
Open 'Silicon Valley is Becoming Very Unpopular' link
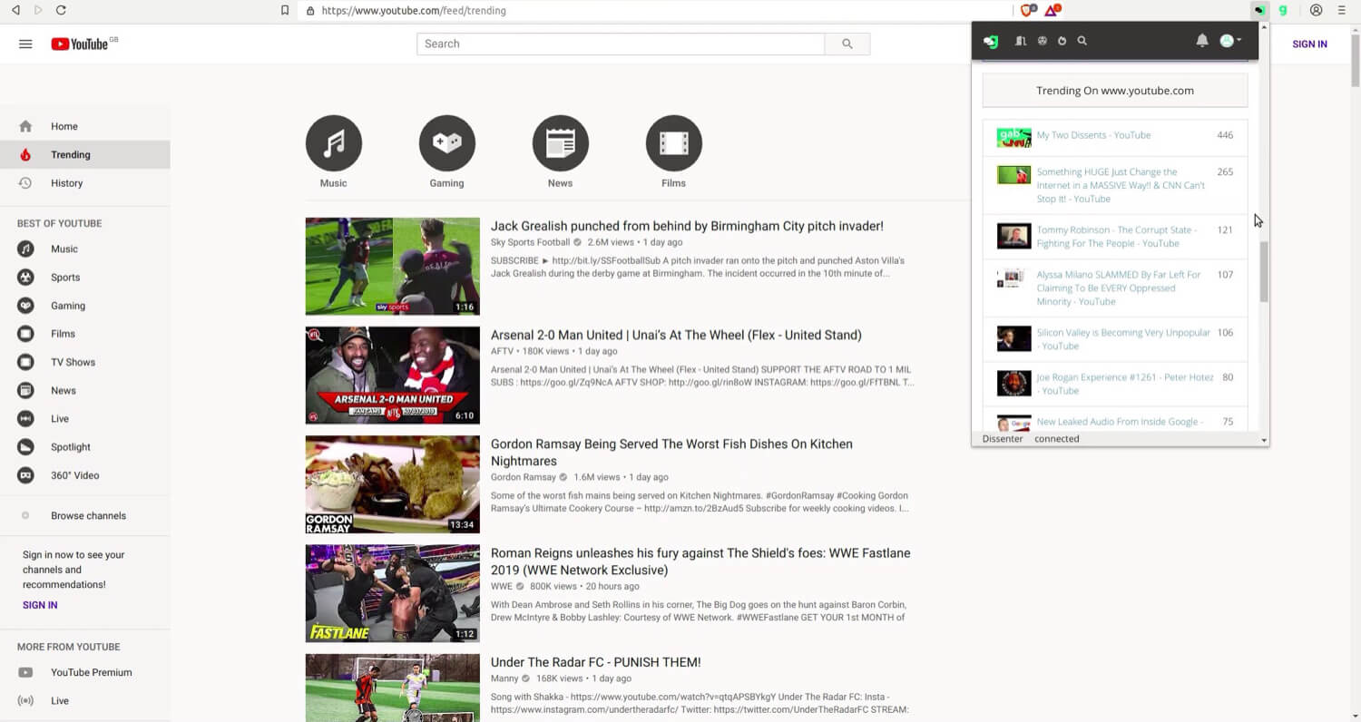click(x=1123, y=339)
